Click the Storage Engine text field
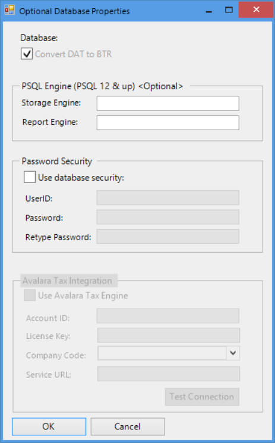Image resolution: width=275 pixels, height=443 pixels. tap(168, 103)
